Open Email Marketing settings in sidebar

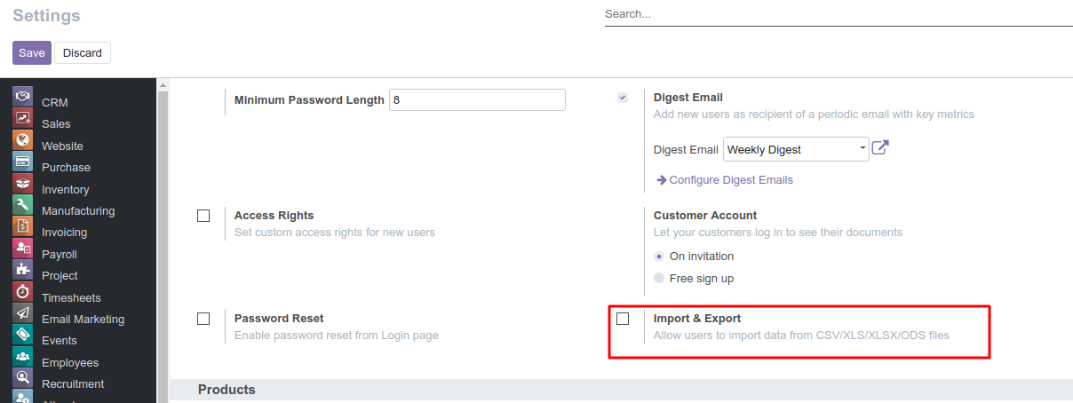pos(83,320)
